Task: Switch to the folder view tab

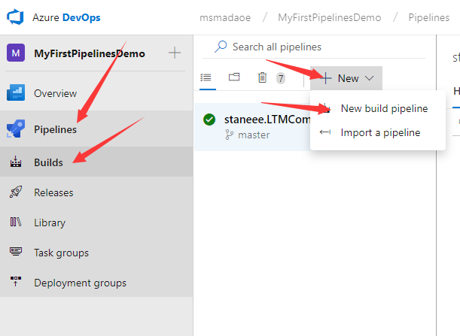Action: point(234,77)
